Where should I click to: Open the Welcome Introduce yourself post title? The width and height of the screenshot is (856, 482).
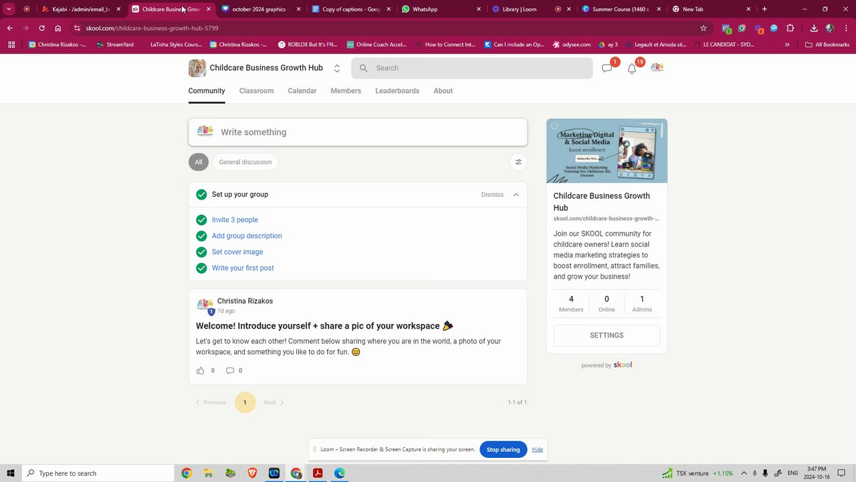(324, 326)
